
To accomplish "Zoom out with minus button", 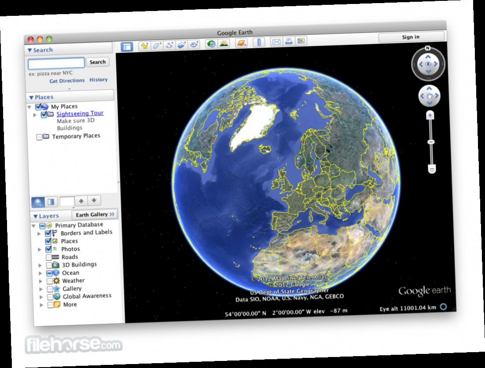I will 432,169.
